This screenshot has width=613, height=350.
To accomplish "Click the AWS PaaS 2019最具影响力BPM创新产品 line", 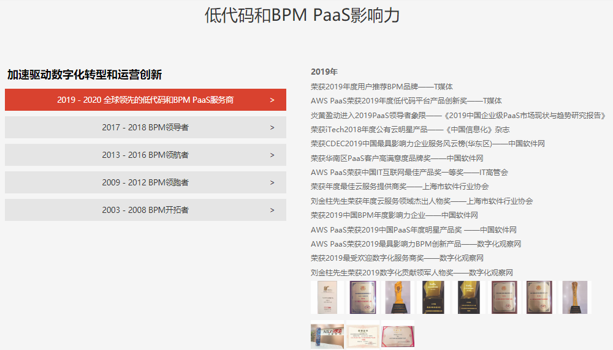I will 416,244.
